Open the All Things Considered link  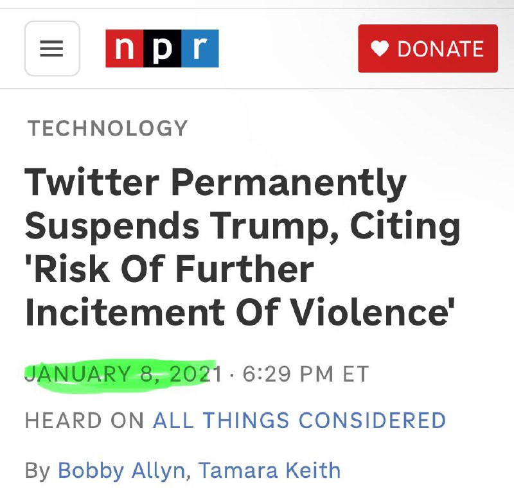coord(299,420)
